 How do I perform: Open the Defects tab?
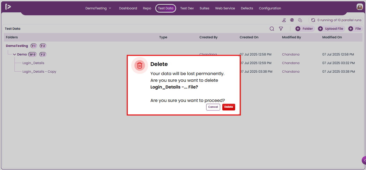pos(247,8)
